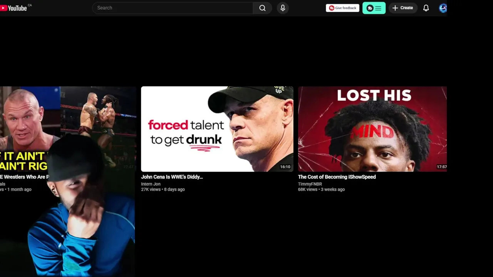This screenshot has width=493, height=277.
Task: Click the '27K views • 8 days ago' text
Action: 163,189
